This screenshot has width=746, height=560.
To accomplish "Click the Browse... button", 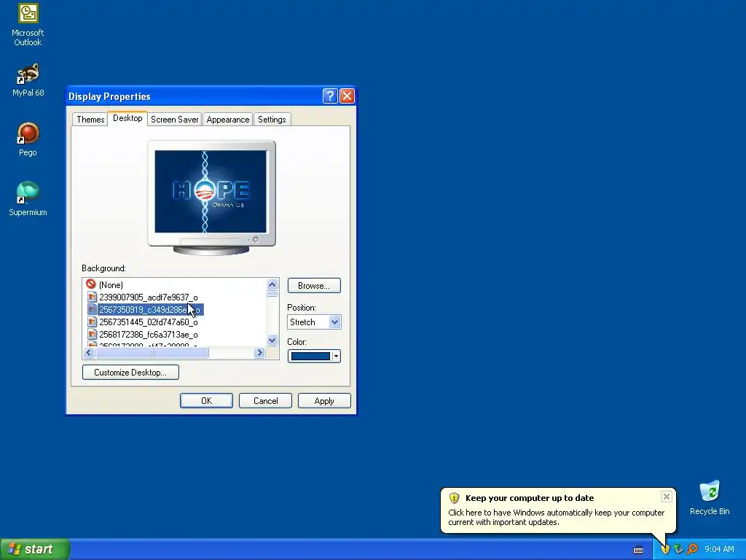I will [x=314, y=285].
